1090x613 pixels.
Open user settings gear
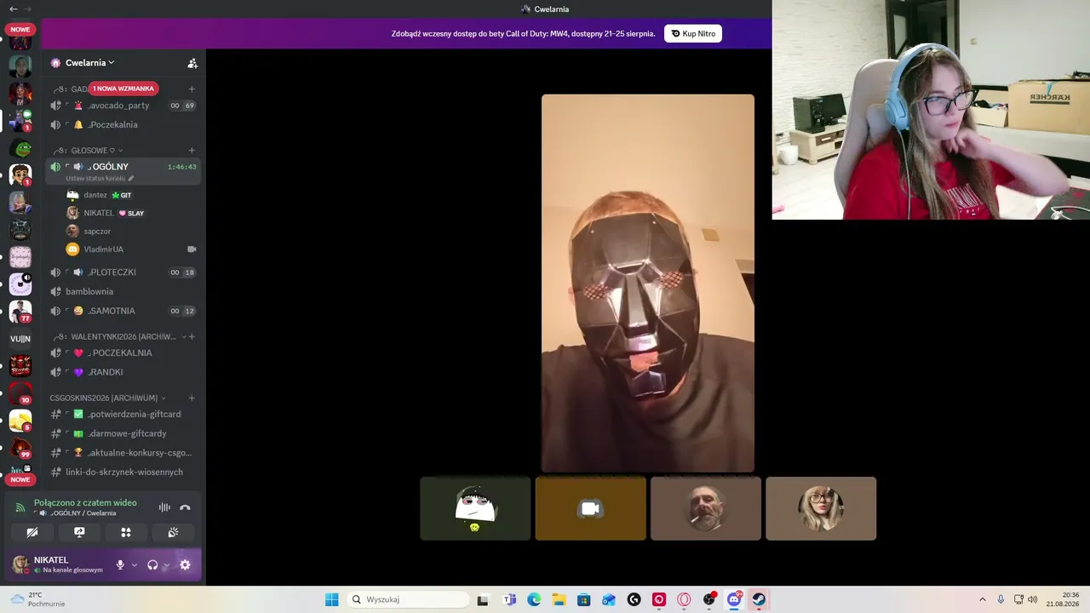coord(185,564)
